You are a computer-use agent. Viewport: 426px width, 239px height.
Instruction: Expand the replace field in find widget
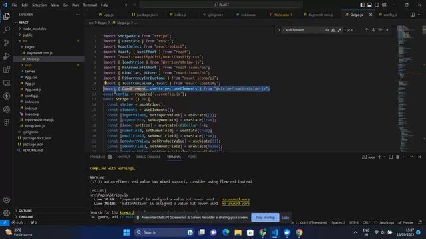[279, 30]
